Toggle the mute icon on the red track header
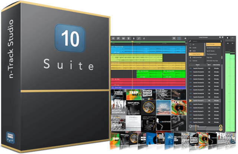This screenshot has width=238, height=154. coord(113,79)
